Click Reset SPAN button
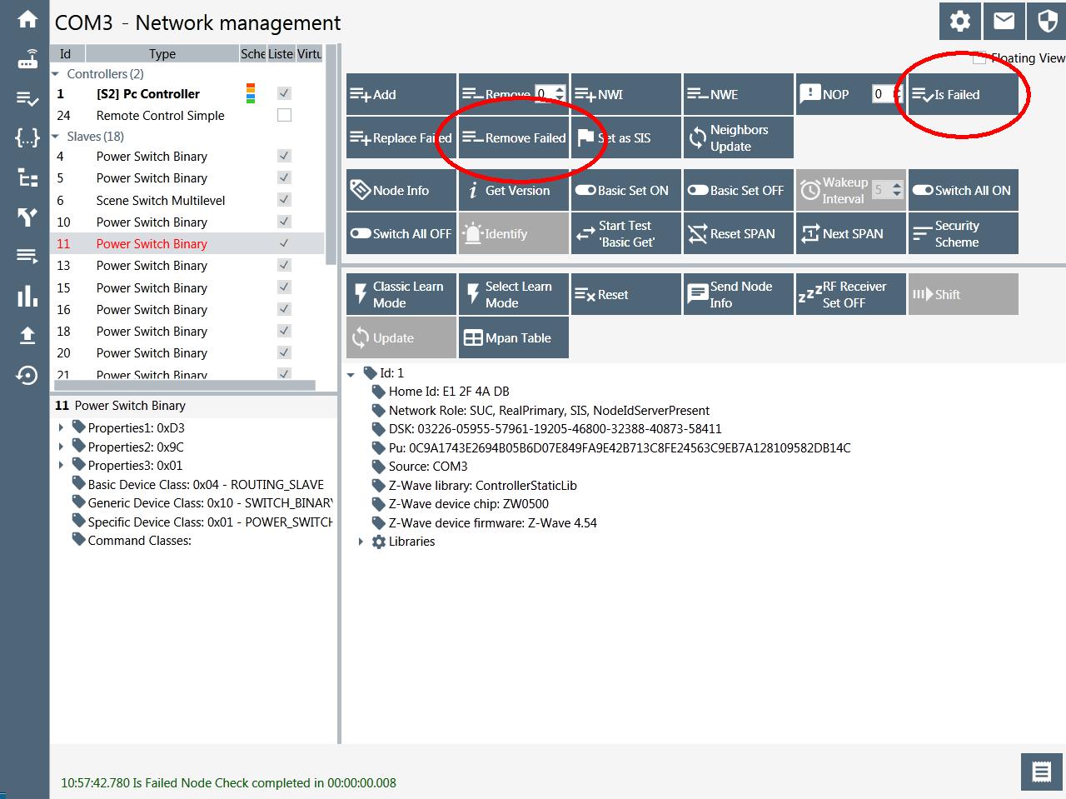The height and width of the screenshot is (799, 1066). click(x=739, y=233)
